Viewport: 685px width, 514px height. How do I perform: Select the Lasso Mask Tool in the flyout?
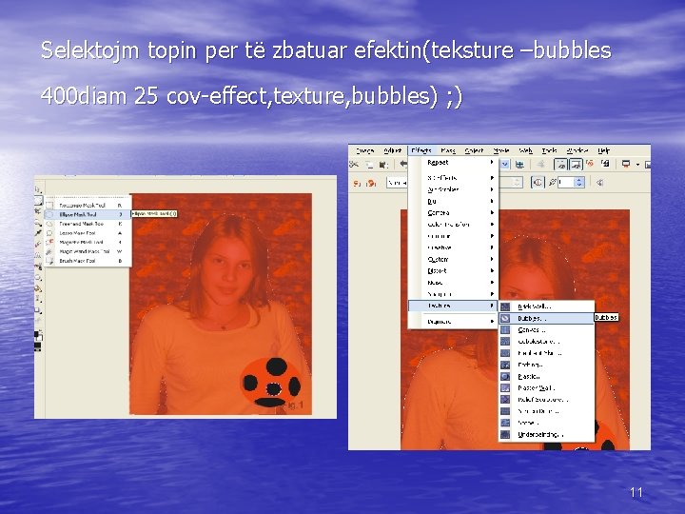[x=88, y=233]
